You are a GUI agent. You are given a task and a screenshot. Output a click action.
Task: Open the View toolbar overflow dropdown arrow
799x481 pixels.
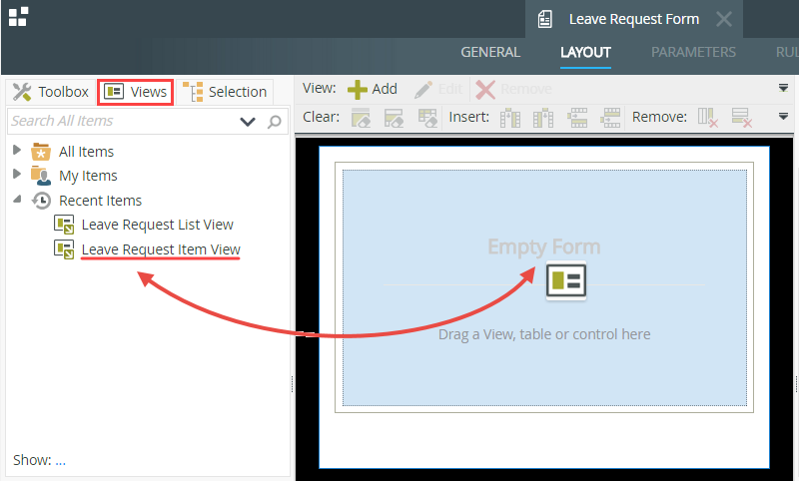(x=784, y=88)
